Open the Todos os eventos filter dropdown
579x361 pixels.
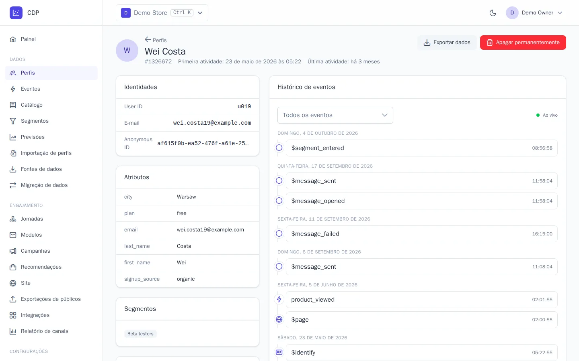[x=335, y=115]
